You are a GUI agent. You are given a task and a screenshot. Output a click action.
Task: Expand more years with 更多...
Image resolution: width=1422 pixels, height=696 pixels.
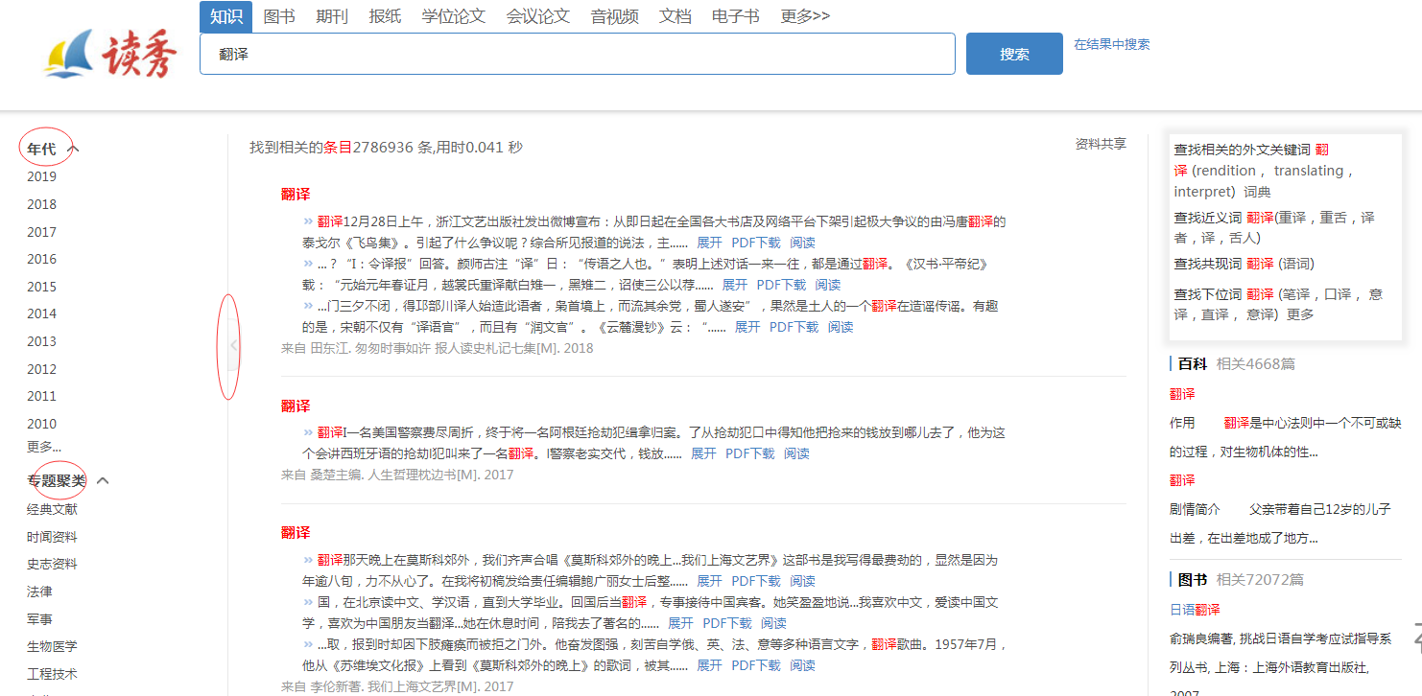[x=43, y=446]
